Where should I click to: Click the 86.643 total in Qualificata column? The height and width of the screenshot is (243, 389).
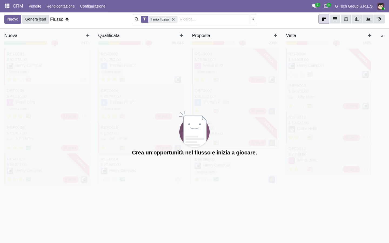pos(177,43)
